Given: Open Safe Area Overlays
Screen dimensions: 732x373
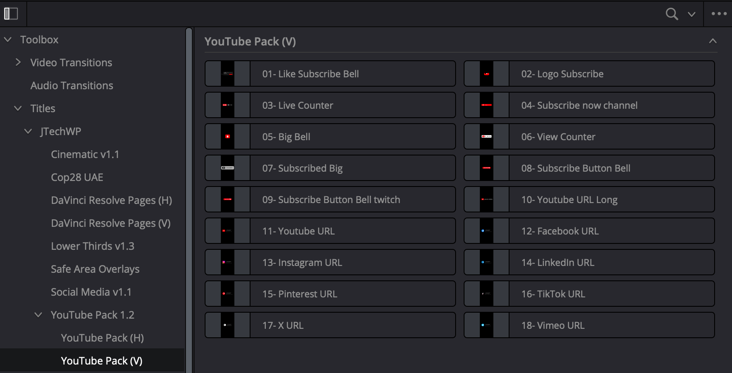Looking at the screenshot, I should 95,268.
